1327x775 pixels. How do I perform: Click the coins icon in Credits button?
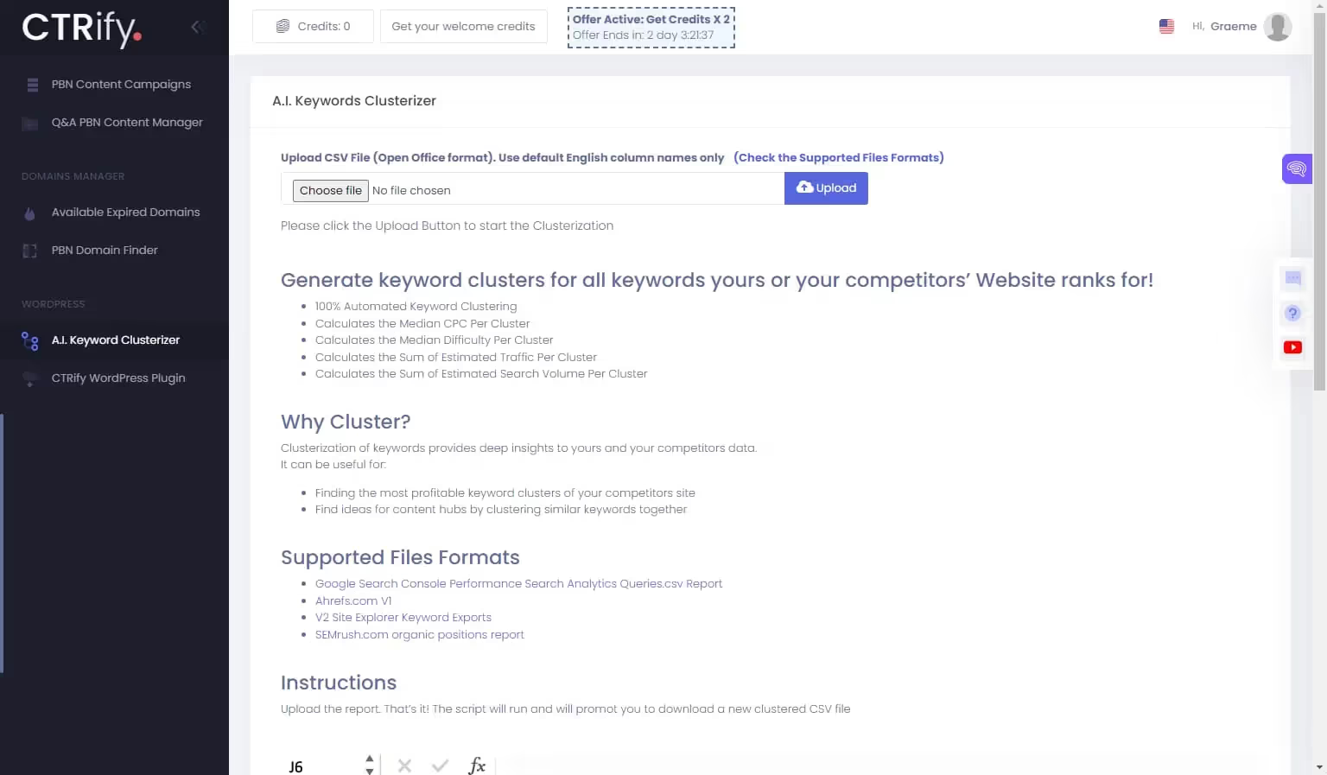pos(283,26)
